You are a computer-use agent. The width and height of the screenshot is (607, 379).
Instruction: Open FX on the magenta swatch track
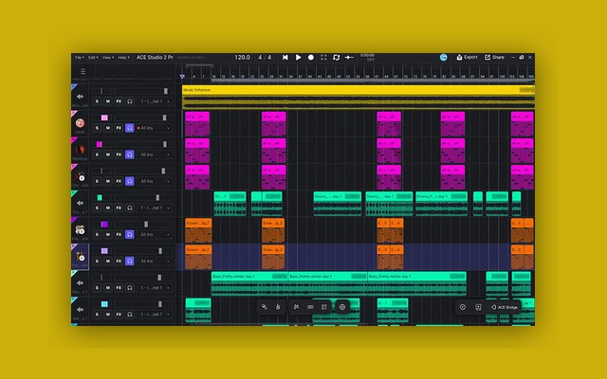pyautogui.click(x=119, y=154)
